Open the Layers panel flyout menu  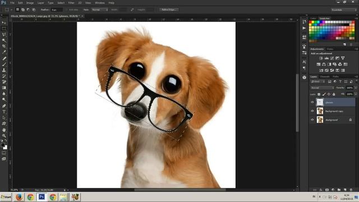coord(356,76)
